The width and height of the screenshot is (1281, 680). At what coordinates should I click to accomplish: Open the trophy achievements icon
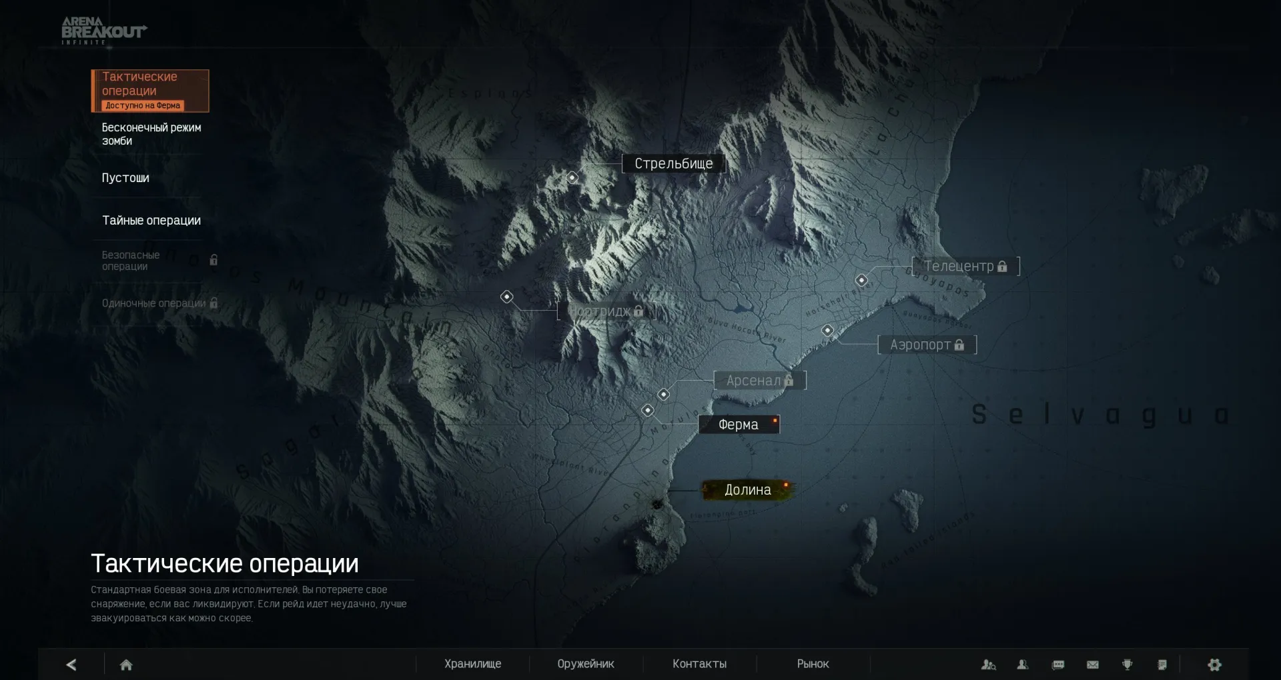tap(1128, 665)
